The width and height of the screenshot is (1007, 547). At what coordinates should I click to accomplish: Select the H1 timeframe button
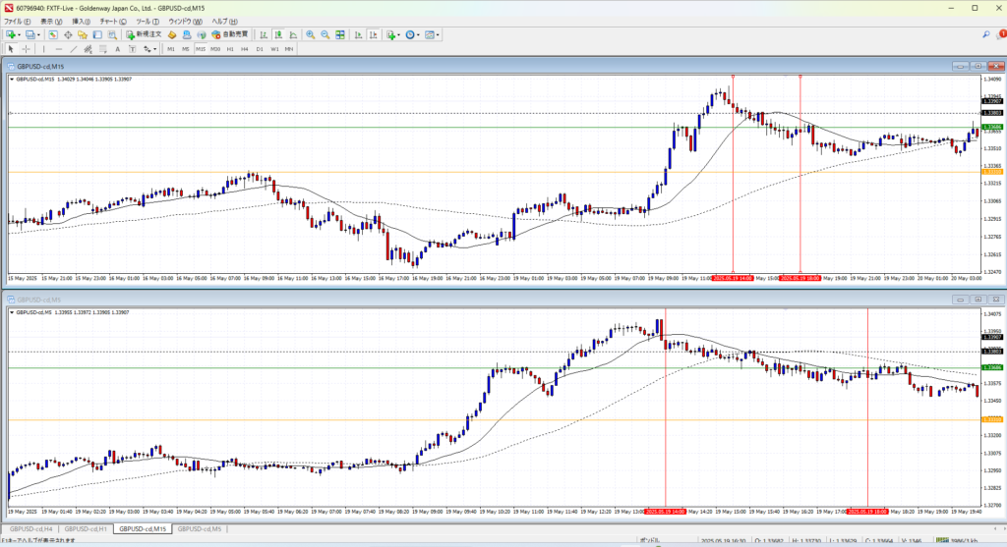230,49
